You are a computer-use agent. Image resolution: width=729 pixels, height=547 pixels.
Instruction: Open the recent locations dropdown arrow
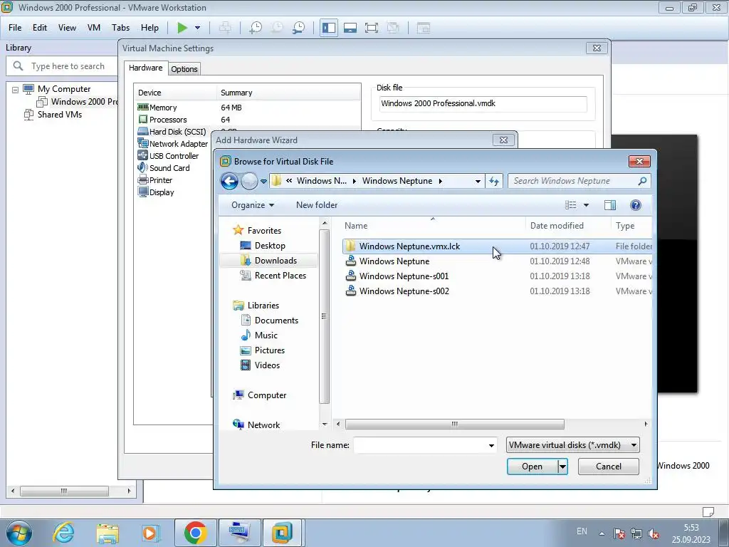click(x=263, y=182)
